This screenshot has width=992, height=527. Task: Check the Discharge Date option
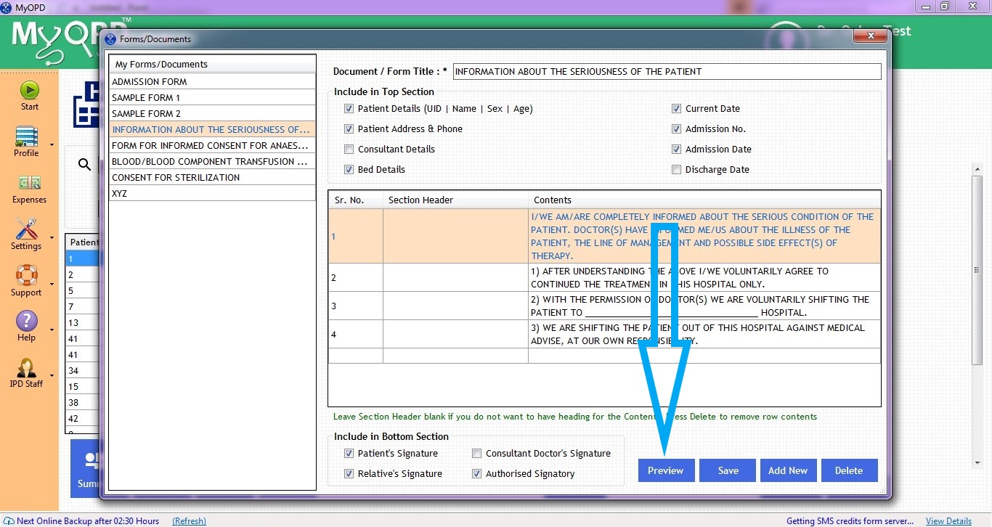point(677,170)
